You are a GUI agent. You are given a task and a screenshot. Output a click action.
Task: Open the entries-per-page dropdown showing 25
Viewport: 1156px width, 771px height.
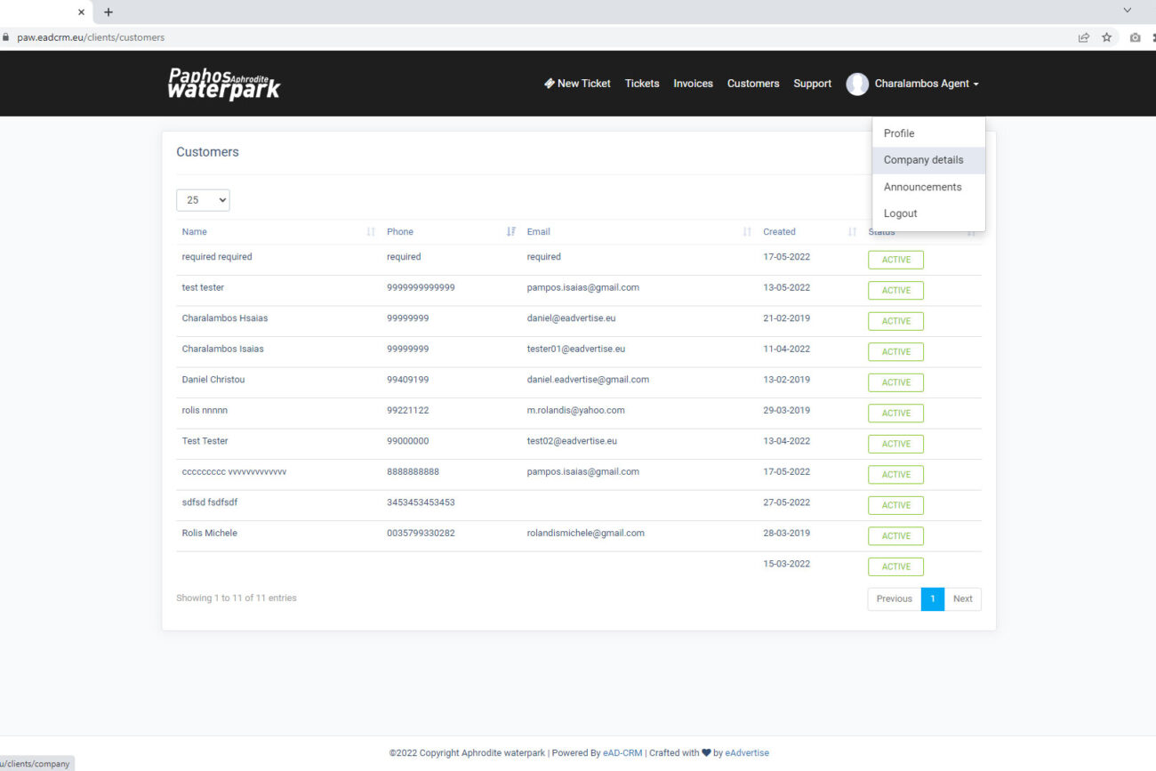click(x=203, y=200)
